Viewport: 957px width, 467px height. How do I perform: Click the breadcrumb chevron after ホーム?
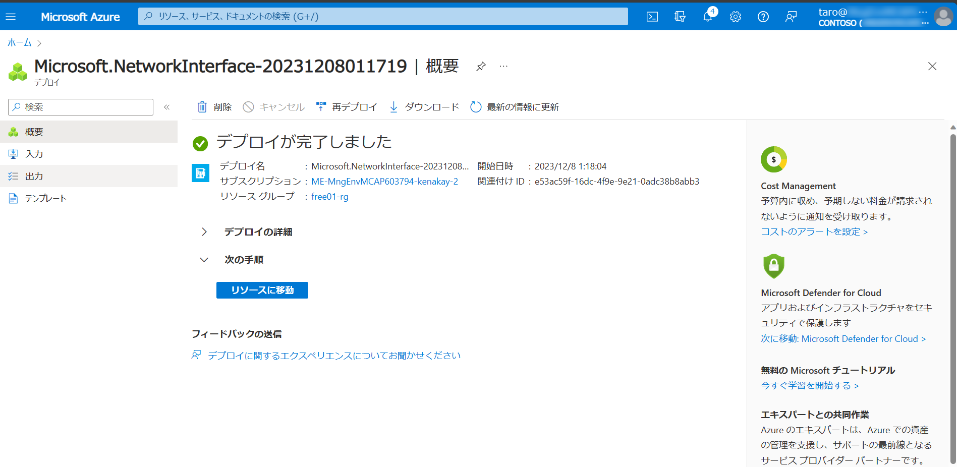coord(39,43)
